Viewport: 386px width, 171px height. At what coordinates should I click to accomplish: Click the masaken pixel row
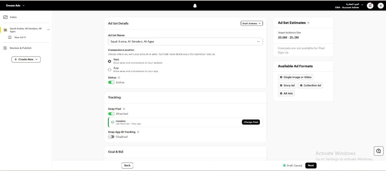click(185, 122)
